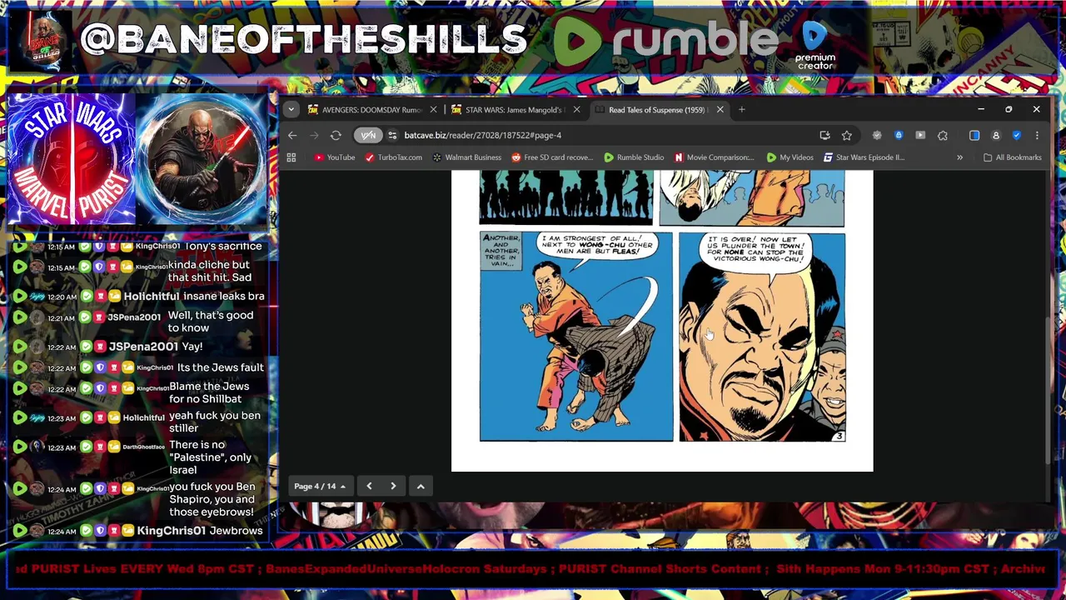Click the blue checkmark shield extension
Viewport: 1066px width, 600px height.
click(1017, 135)
